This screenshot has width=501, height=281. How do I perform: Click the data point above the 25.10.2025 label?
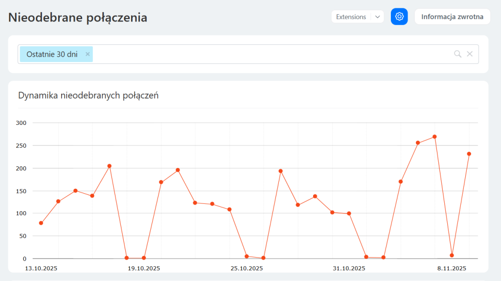point(247,256)
